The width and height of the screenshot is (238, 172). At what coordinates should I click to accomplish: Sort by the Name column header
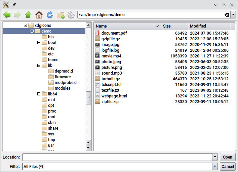click(x=127, y=26)
